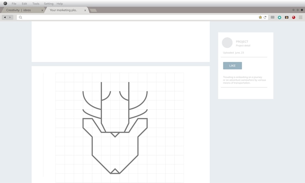Open the black camera-like extension icon
Image resolution: width=305 pixels, height=183 pixels.
click(x=287, y=17)
